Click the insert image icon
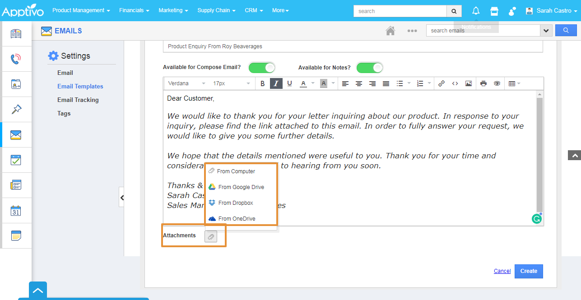This screenshot has height=300, width=581. coord(469,83)
